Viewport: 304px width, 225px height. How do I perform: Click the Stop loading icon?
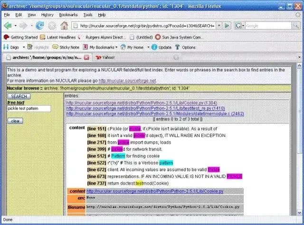click(52, 25)
